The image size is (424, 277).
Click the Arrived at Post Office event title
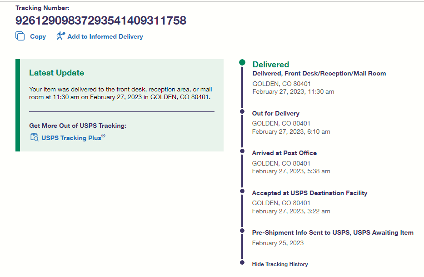pyautogui.click(x=284, y=153)
